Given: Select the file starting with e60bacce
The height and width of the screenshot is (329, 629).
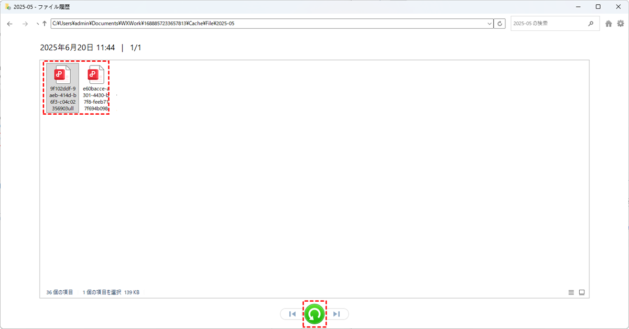Looking at the screenshot, I should [x=95, y=87].
